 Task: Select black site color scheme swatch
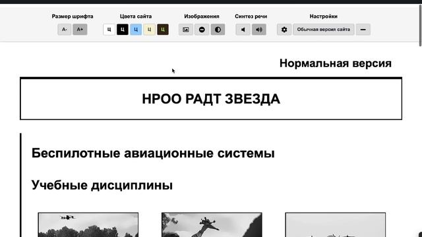tap(123, 30)
